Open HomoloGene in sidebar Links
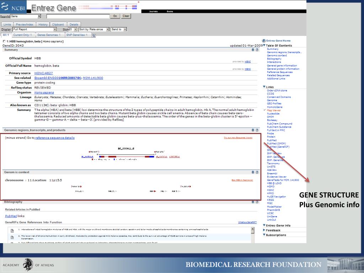This screenshot has width=364, height=273. tap(275, 107)
